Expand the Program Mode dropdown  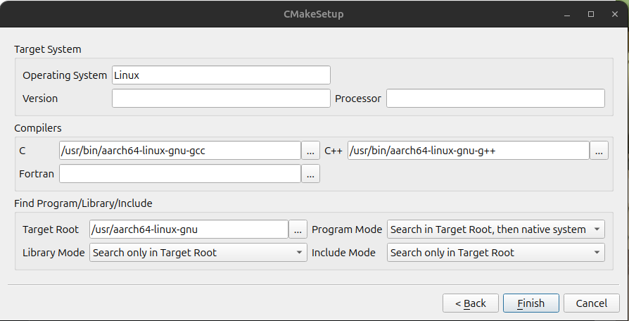pyautogui.click(x=496, y=229)
